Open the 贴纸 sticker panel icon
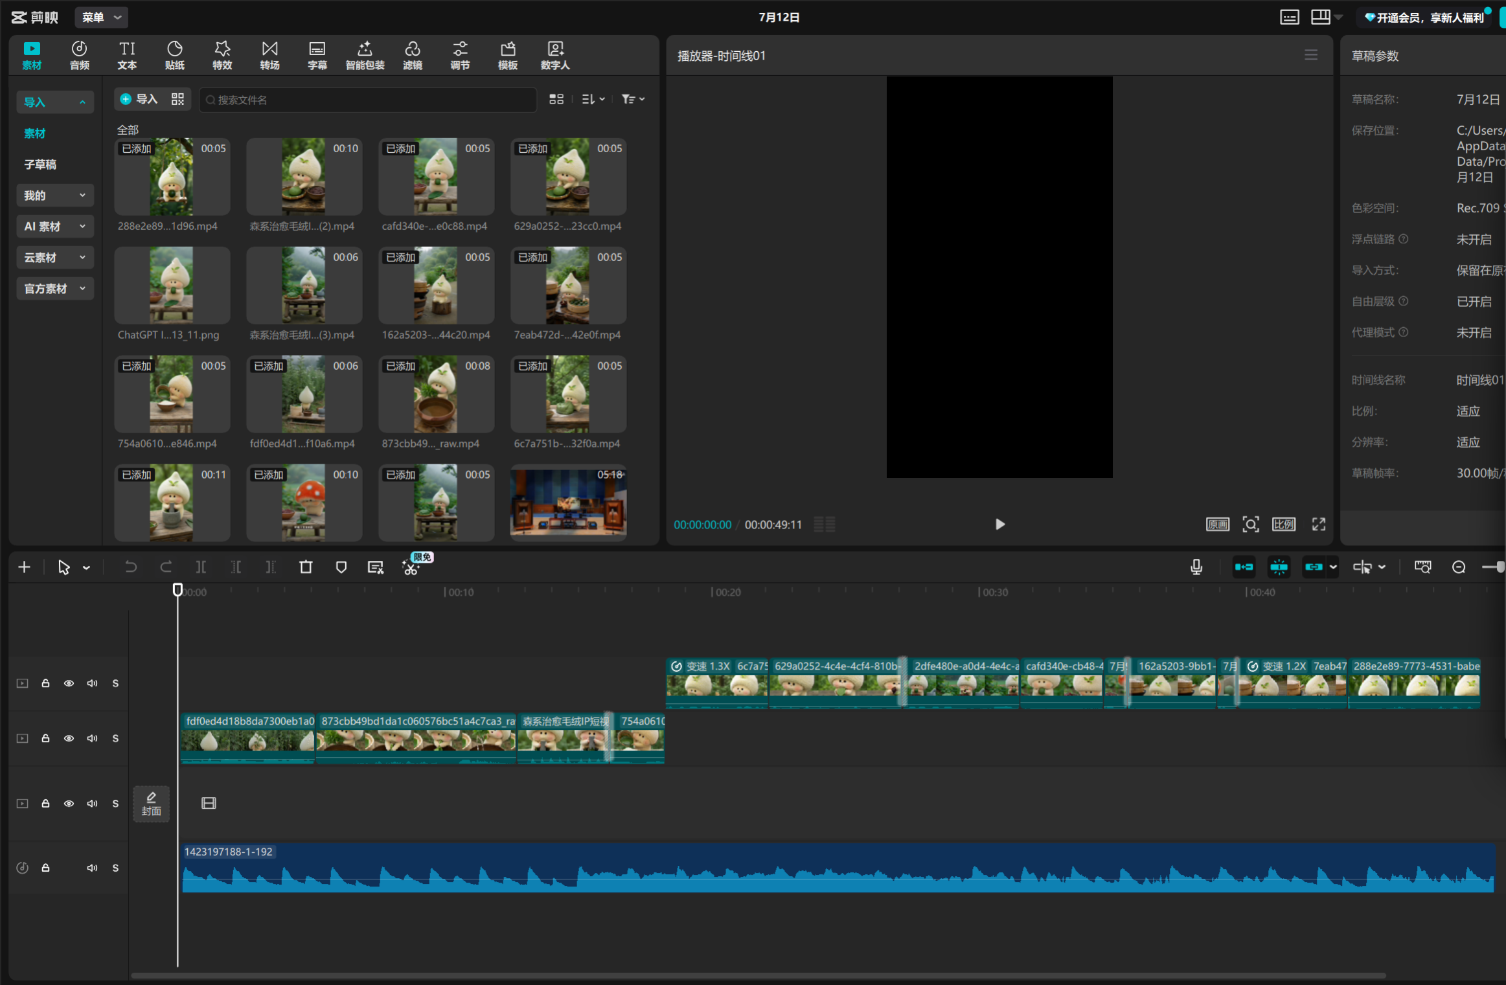The width and height of the screenshot is (1506, 985). (174, 56)
